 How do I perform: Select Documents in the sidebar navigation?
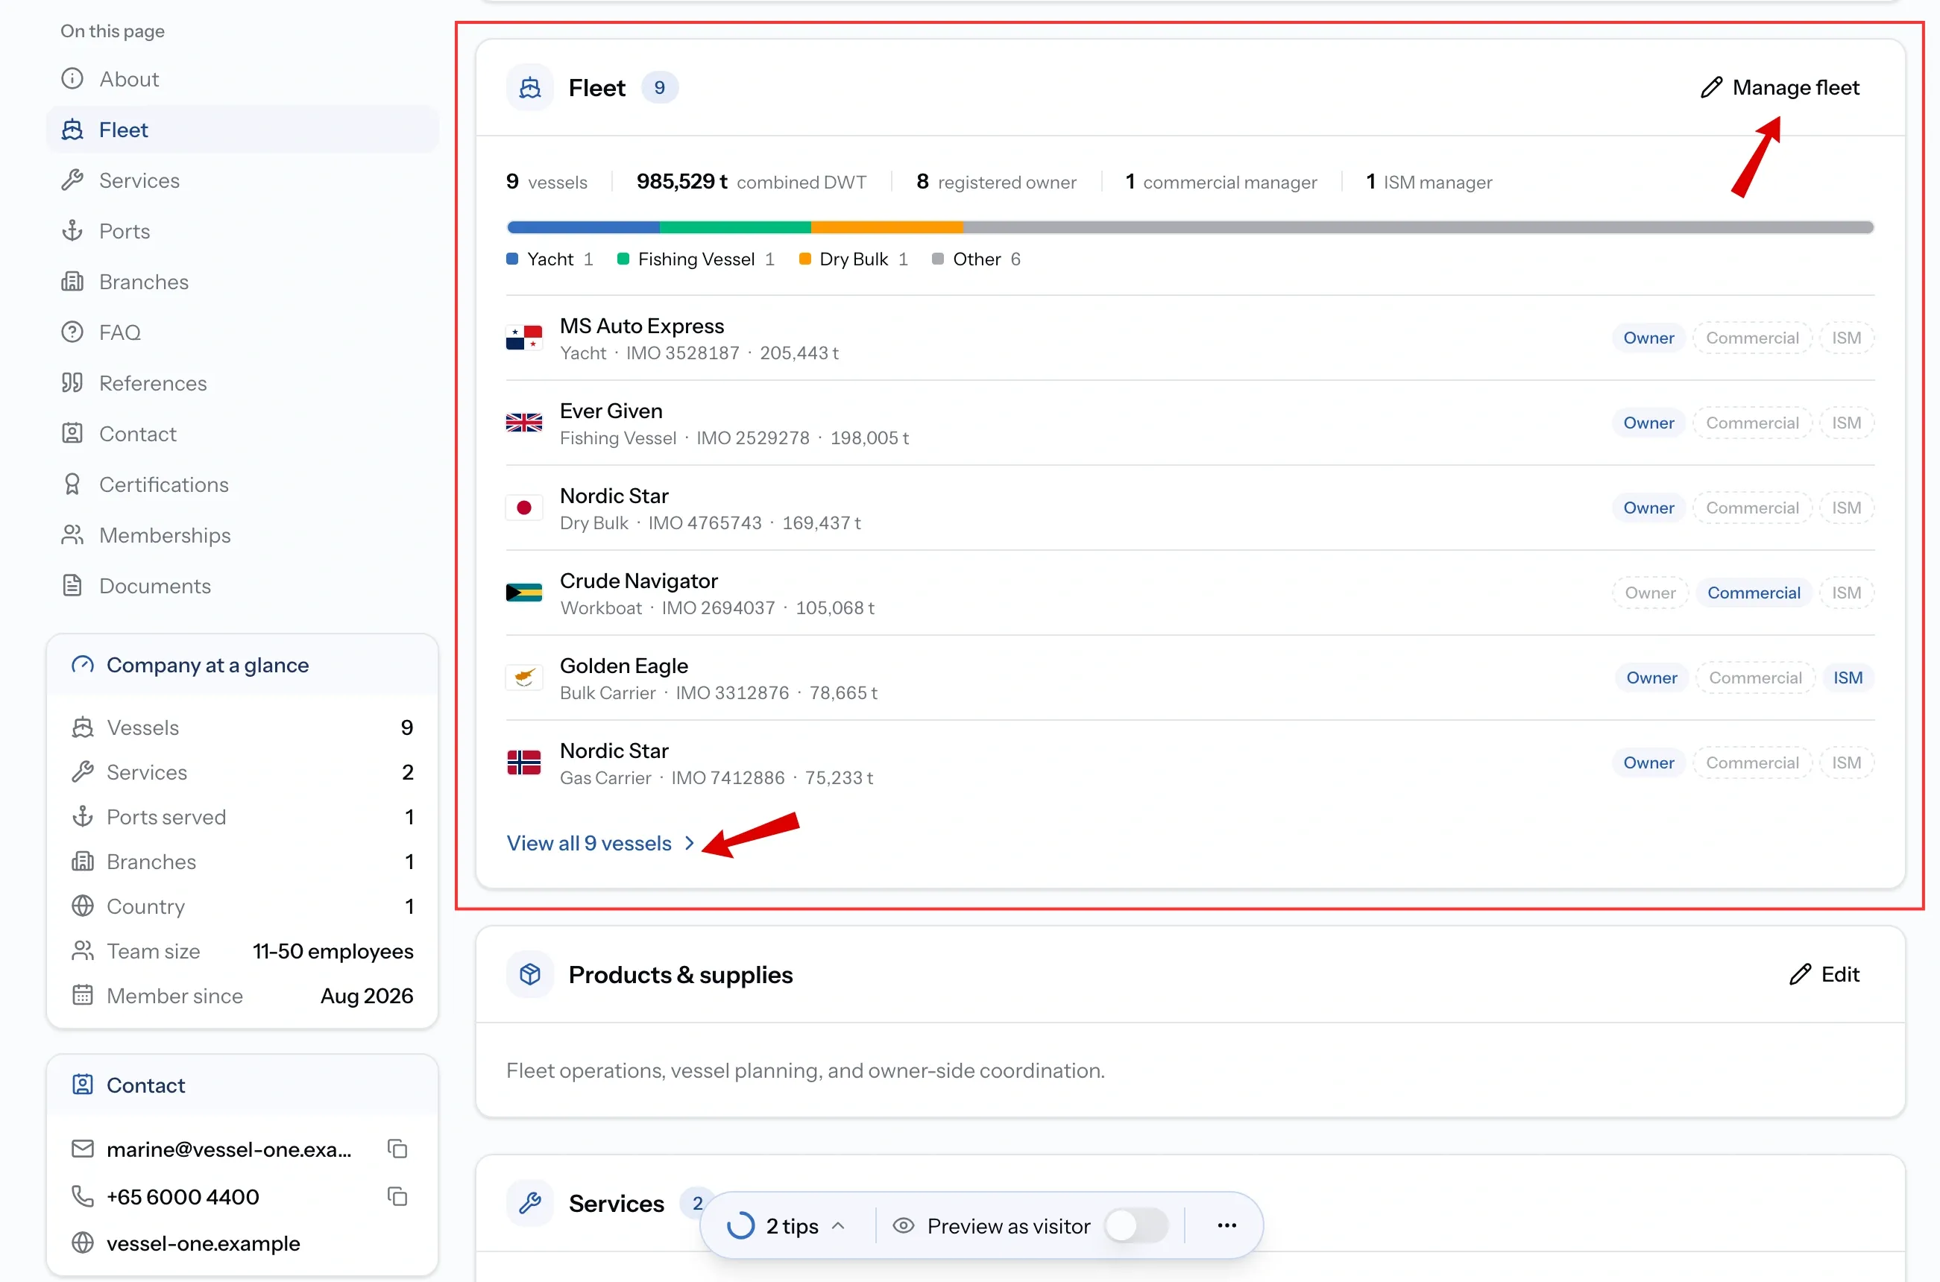click(243, 587)
